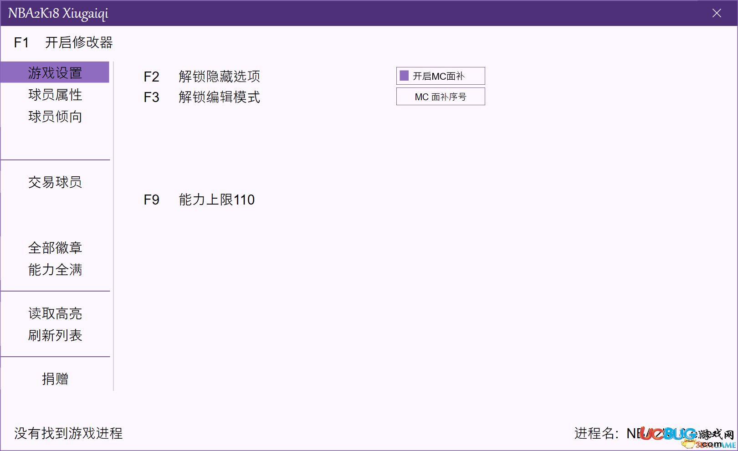Open the 交易球员 section
This screenshot has height=451, width=738.
55,182
